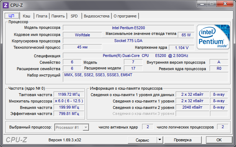
Task: Click the Сервис button
Action: coord(142,140)
